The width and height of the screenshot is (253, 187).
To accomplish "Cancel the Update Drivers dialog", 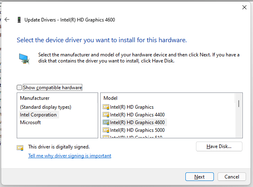I will [x=232, y=177].
